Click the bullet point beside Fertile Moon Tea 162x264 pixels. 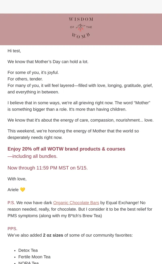(15, 257)
